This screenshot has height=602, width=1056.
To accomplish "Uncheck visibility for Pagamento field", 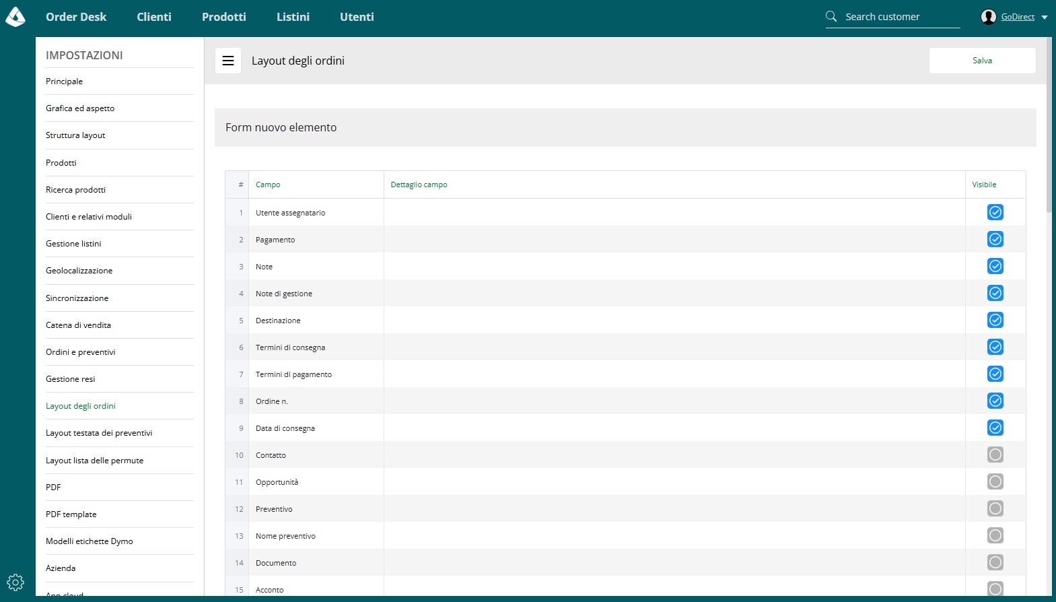I will coord(995,239).
